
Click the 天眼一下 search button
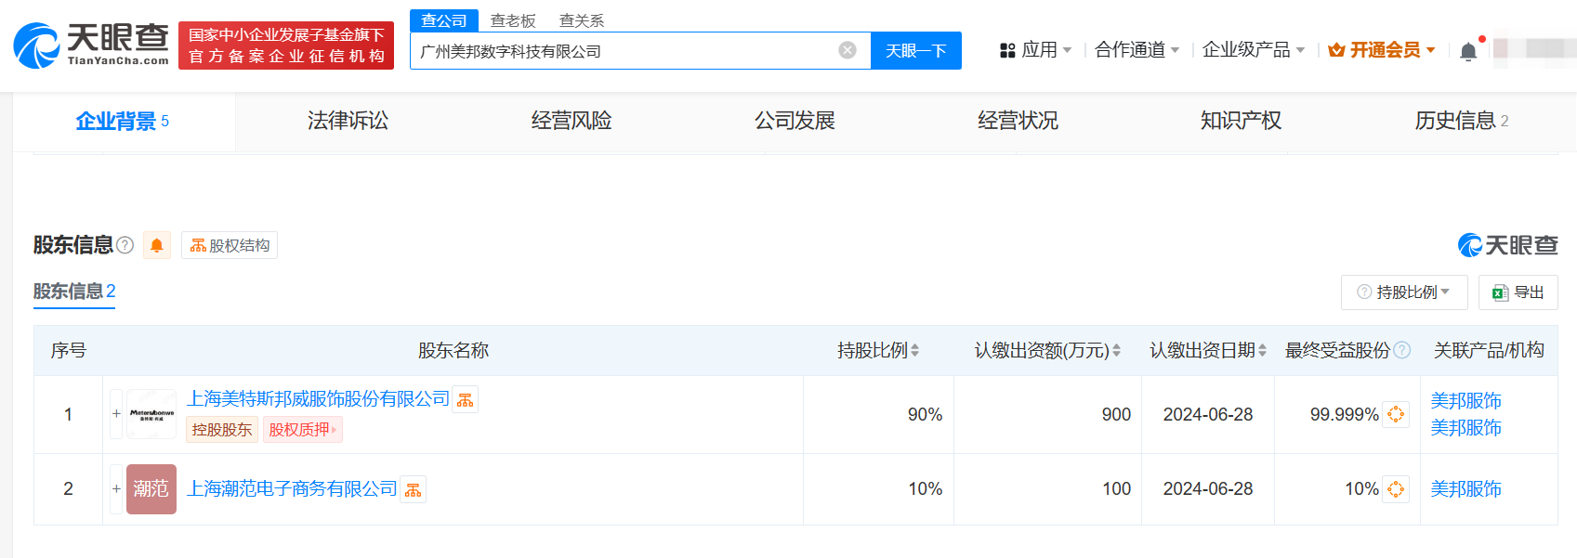coord(915,50)
